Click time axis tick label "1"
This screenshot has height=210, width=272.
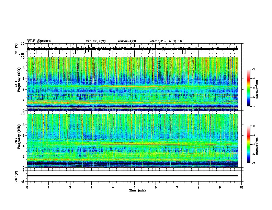[x=48, y=187]
